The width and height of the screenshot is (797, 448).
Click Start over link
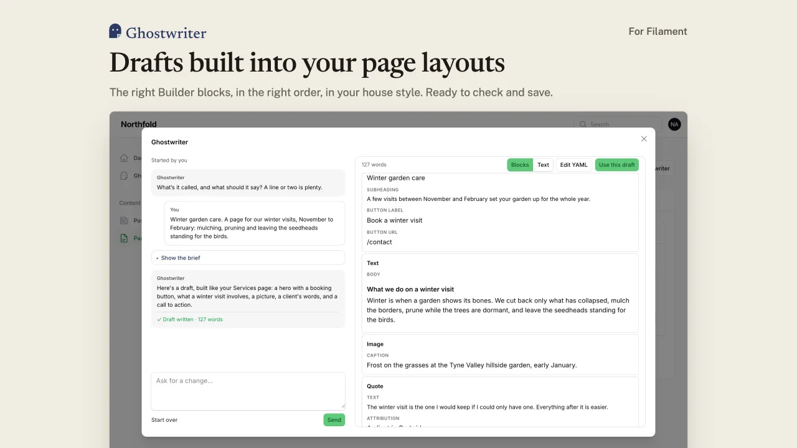point(164,420)
